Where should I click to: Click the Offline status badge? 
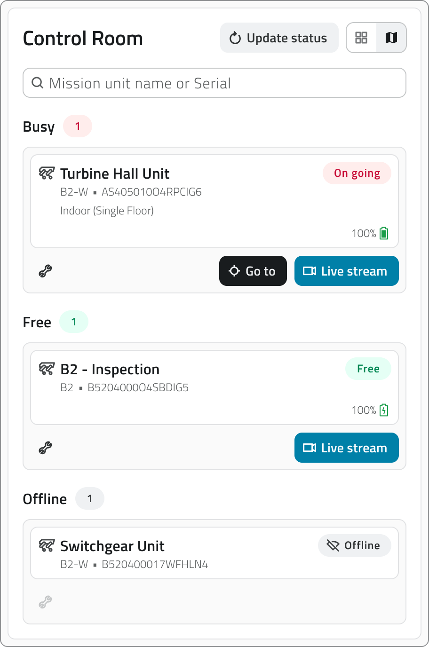355,545
